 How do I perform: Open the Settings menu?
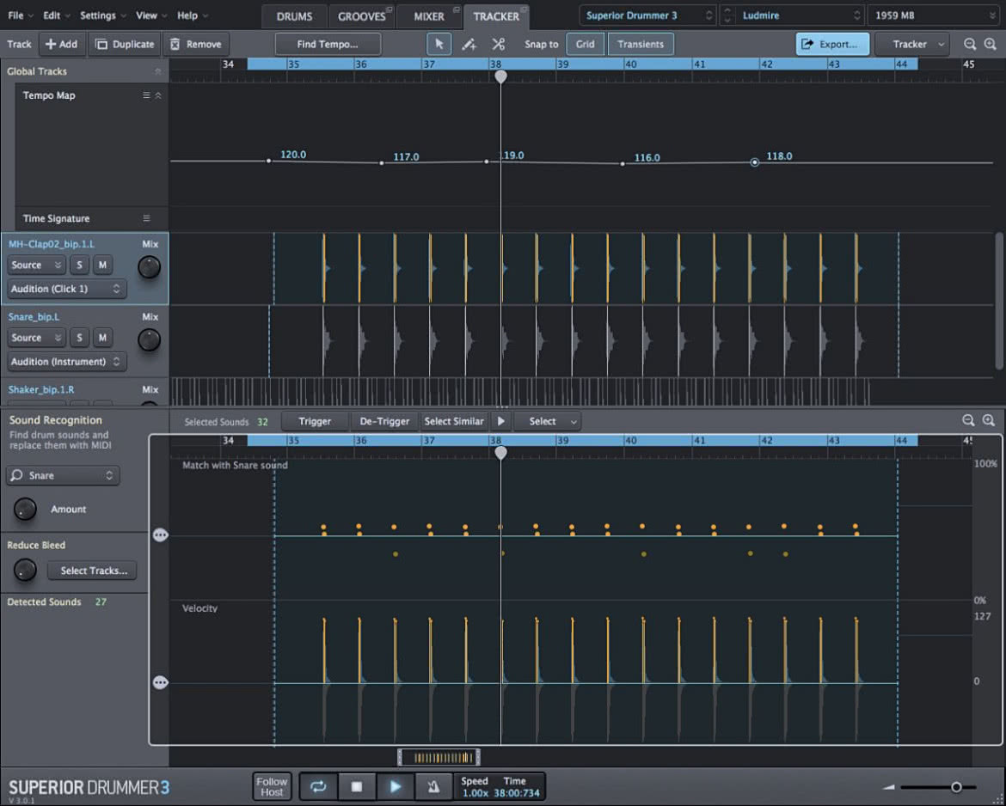pos(102,15)
